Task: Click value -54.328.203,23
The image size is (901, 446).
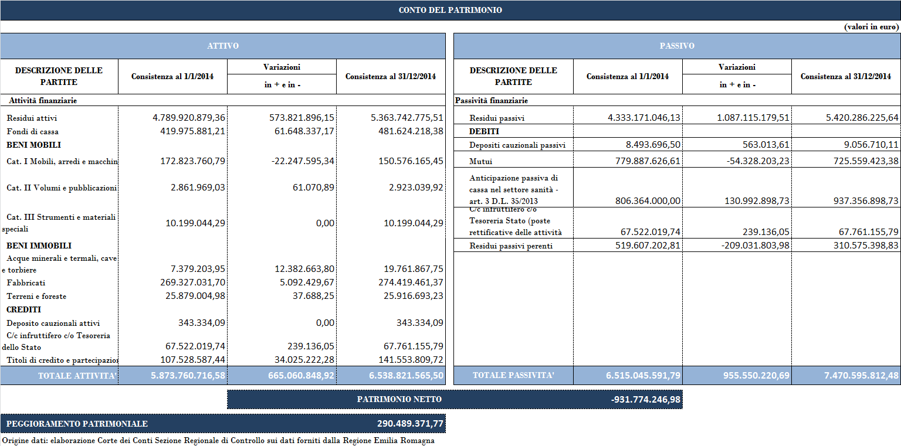Action: coord(757,161)
